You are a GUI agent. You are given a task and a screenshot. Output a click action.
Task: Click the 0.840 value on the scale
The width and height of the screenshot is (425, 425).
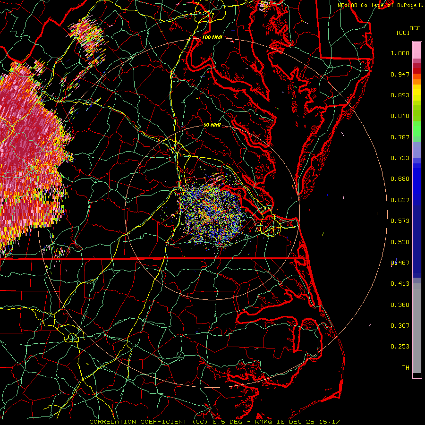(400, 116)
